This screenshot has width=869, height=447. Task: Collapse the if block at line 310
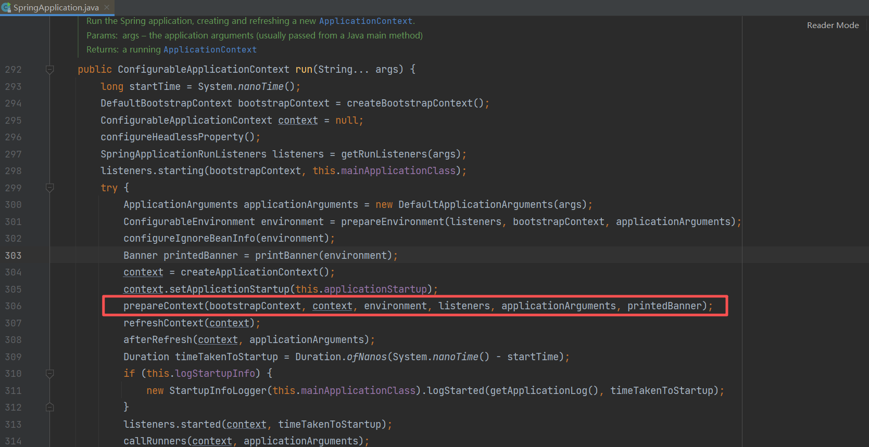click(x=50, y=373)
